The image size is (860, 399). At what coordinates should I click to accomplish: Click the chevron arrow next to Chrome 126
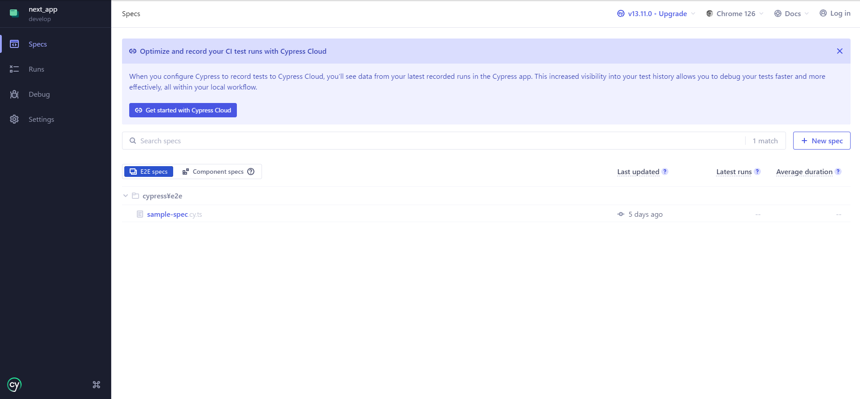click(761, 13)
